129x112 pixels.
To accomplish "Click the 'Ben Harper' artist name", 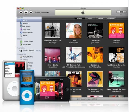I will pyautogui.click(x=53, y=43).
